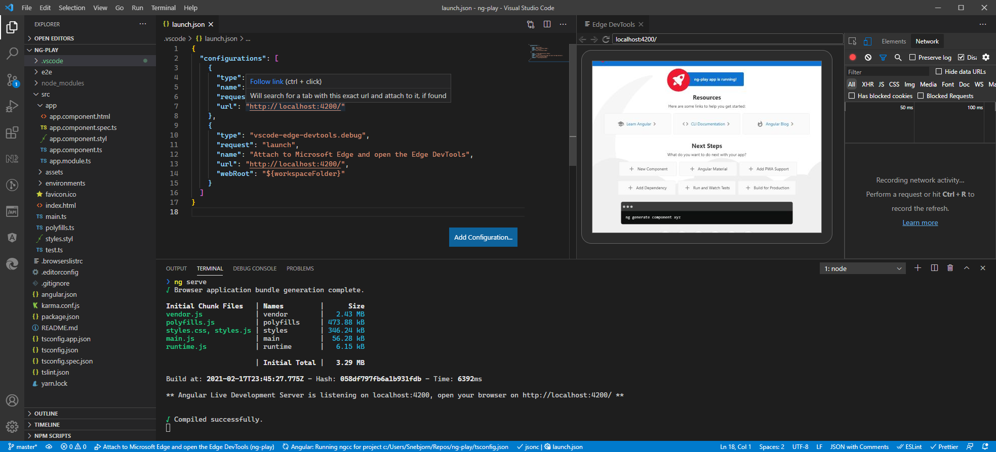The image size is (996, 452).
Task: Follow the Learn more link in Network panel
Action: pos(920,223)
